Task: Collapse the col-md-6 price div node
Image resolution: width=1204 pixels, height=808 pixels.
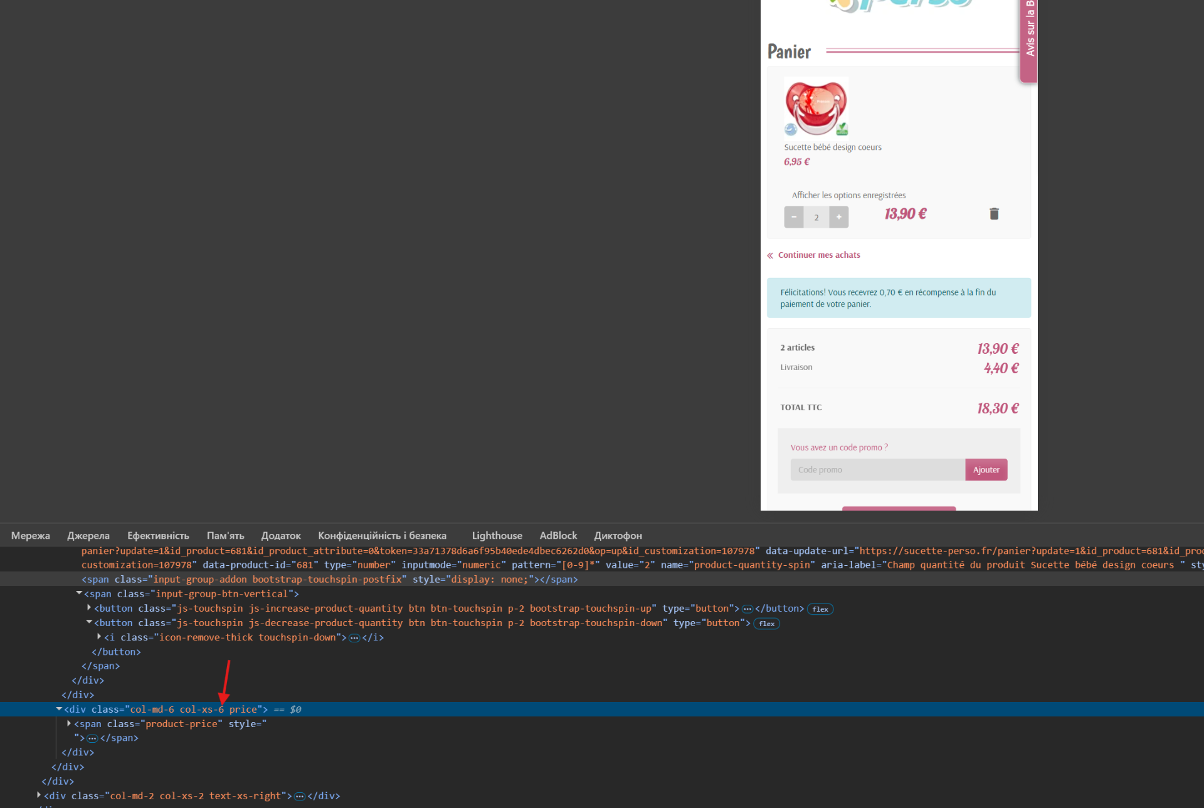Action: click(x=59, y=709)
